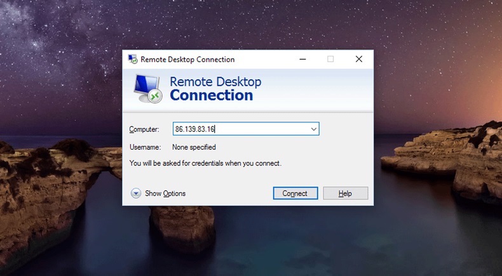
Task: Open the Computer address dropdown arrow
Action: 314,129
